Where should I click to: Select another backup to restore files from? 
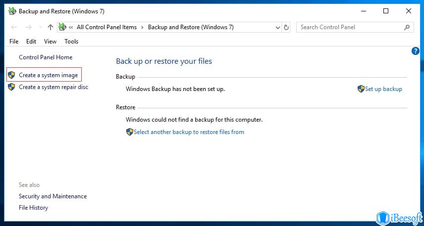(x=189, y=132)
